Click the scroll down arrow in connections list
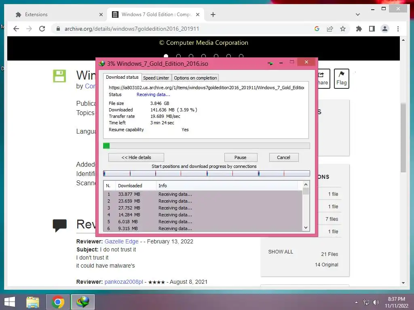This screenshot has height=310, width=414. click(306, 228)
